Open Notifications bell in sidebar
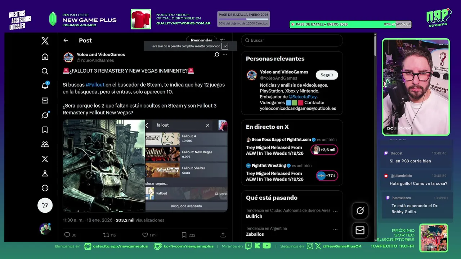The height and width of the screenshot is (259, 461). (45, 86)
